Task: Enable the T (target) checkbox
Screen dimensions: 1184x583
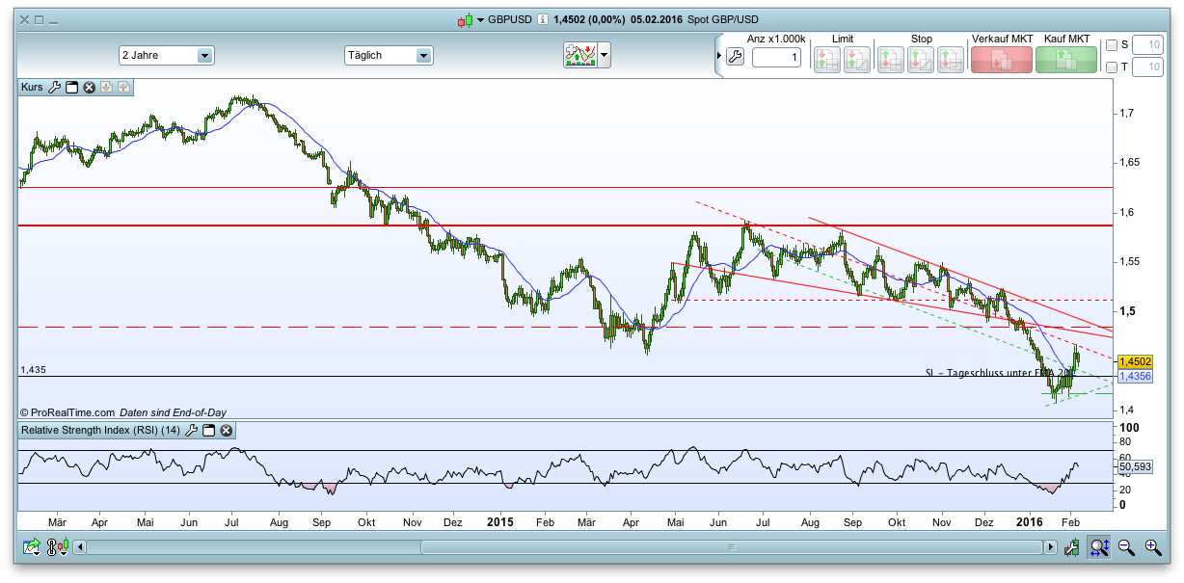Action: pyautogui.click(x=1112, y=67)
